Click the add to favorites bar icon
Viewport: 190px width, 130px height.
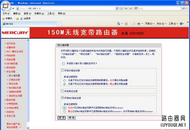click(x=18, y=19)
